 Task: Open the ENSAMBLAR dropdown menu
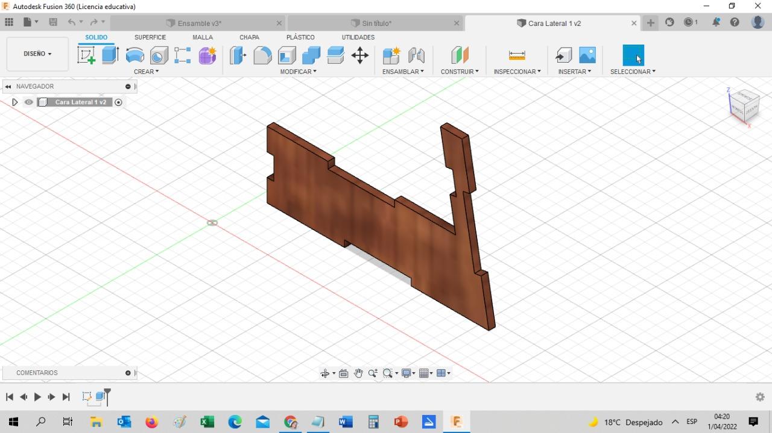(x=403, y=71)
